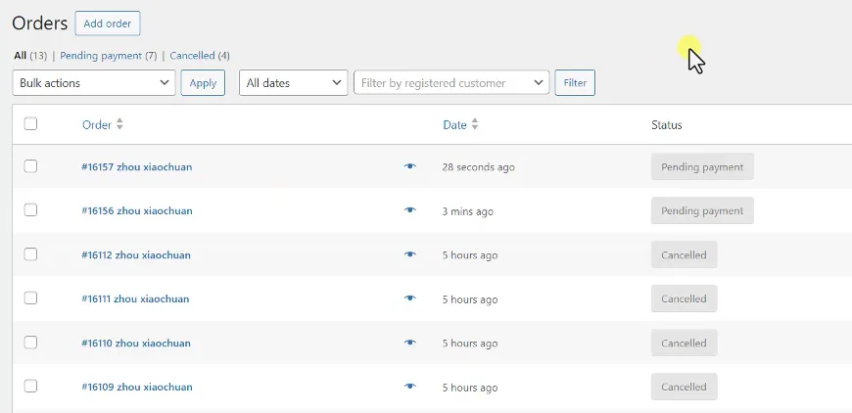This screenshot has width=852, height=413.
Task: Open Filter by registered customer dropdown
Action: click(x=451, y=83)
